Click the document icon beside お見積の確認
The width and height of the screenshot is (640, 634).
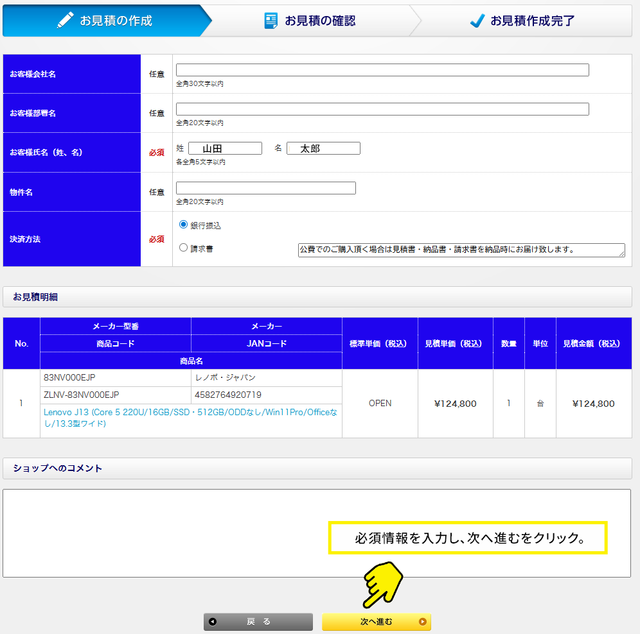pos(271,21)
